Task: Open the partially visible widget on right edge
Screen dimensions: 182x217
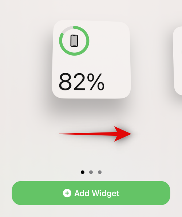Action: (x=178, y=61)
